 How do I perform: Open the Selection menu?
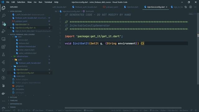pos(21,2)
